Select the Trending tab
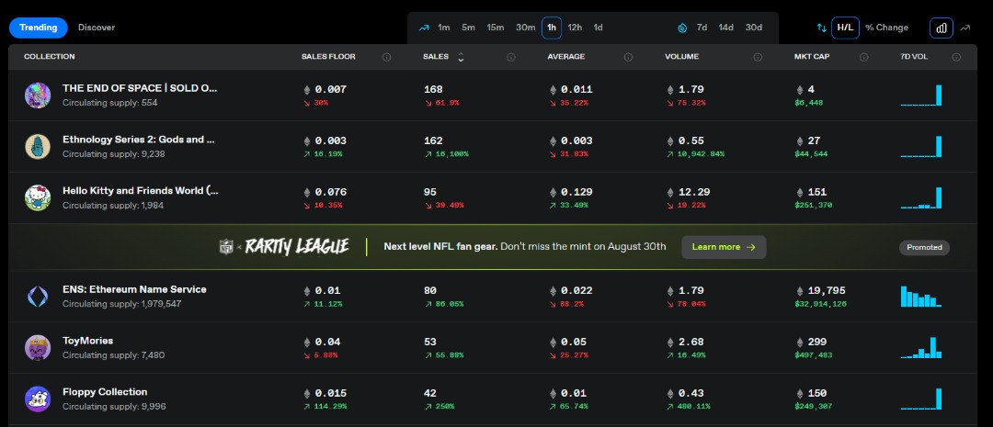Screen dimensions: 993x427 38,28
